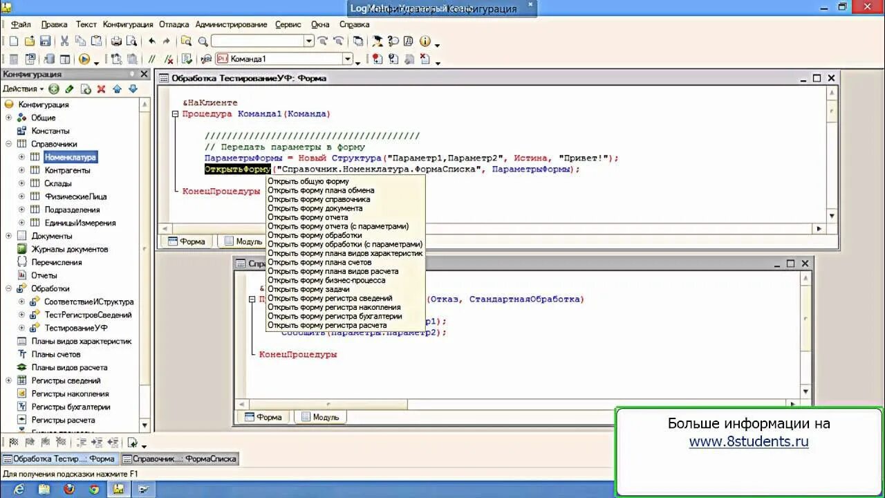Screen dimensions: 885x498
Task: Select Константы in the tree
Action: point(50,131)
